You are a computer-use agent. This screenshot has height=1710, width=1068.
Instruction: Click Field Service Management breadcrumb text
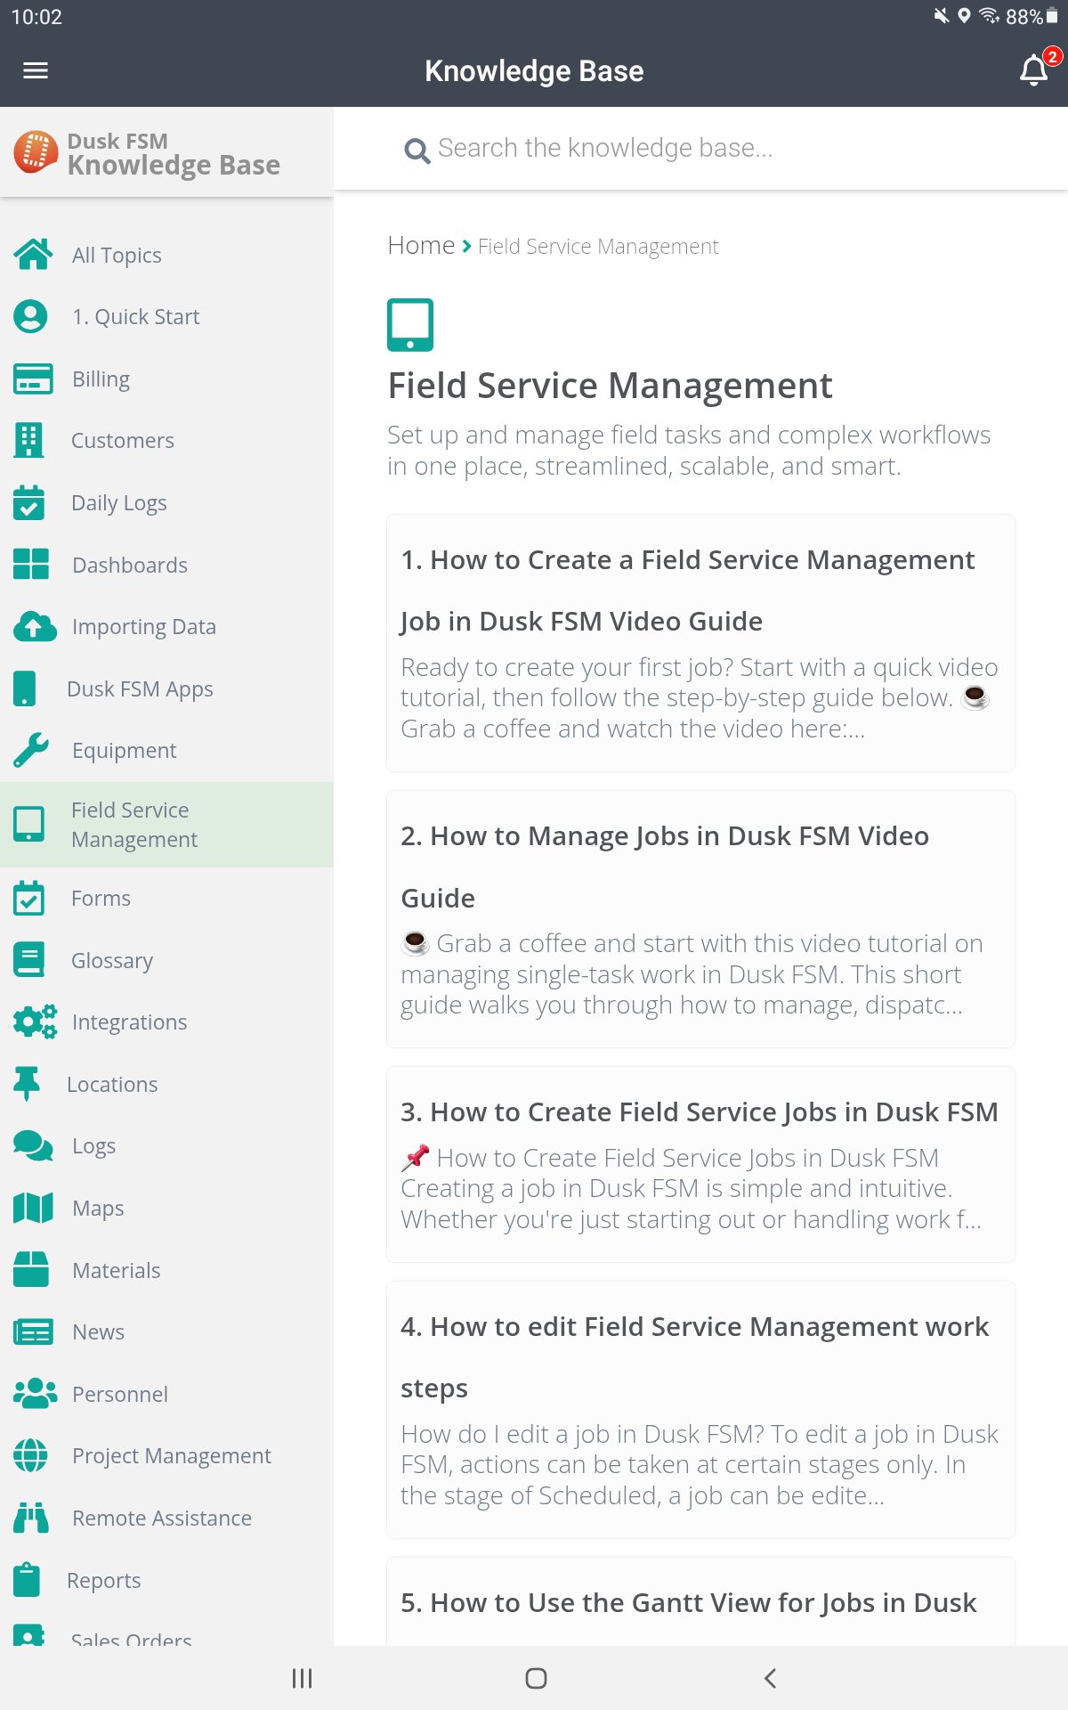[598, 246]
